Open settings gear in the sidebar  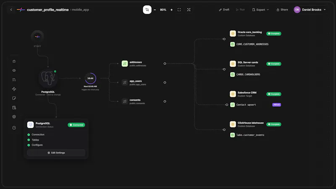click(14, 117)
